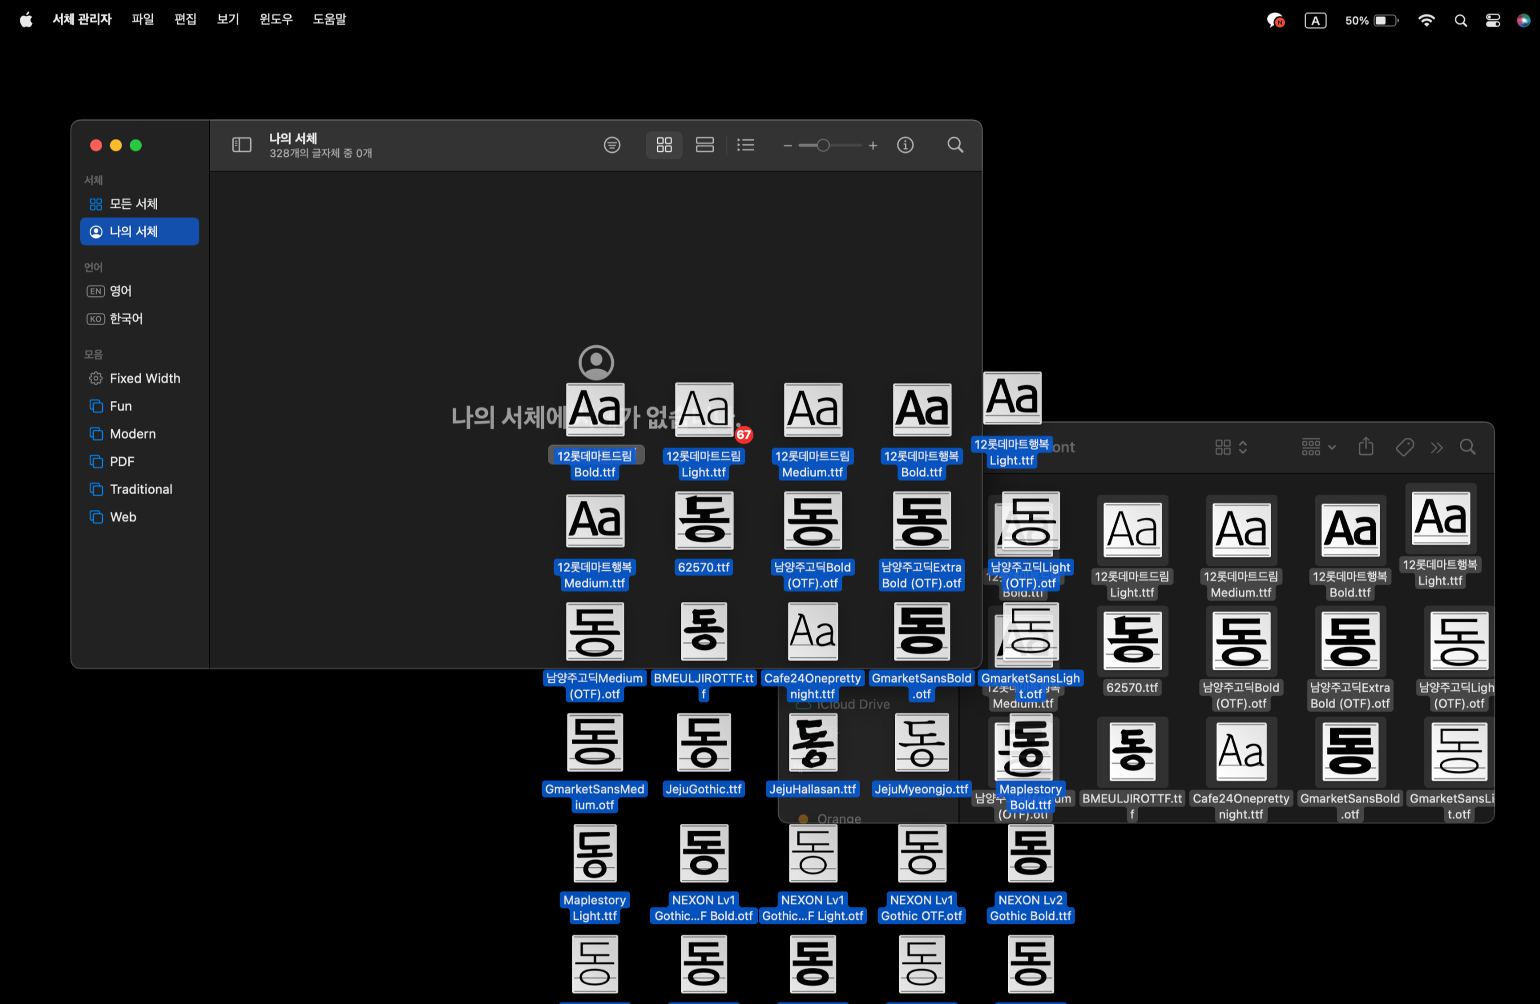Image resolution: width=1540 pixels, height=1004 pixels.
Task: Select Cafe24Oneprettynight.ttf in the Finder window
Action: (1241, 770)
